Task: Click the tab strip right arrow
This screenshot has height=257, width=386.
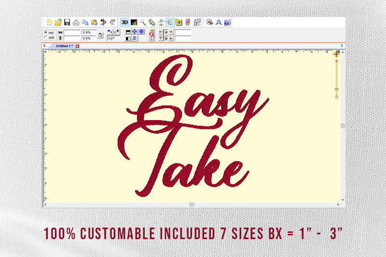Action: click(342, 45)
